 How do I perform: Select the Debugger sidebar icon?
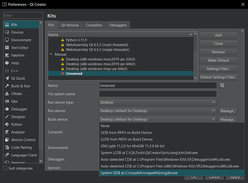[7, 109]
